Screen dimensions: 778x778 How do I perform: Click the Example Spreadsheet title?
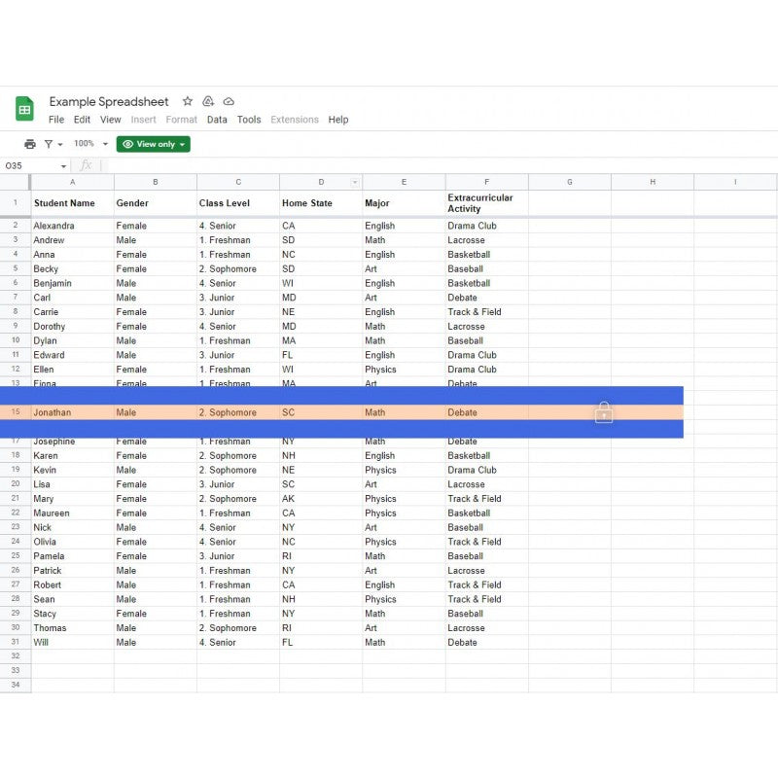tap(109, 101)
